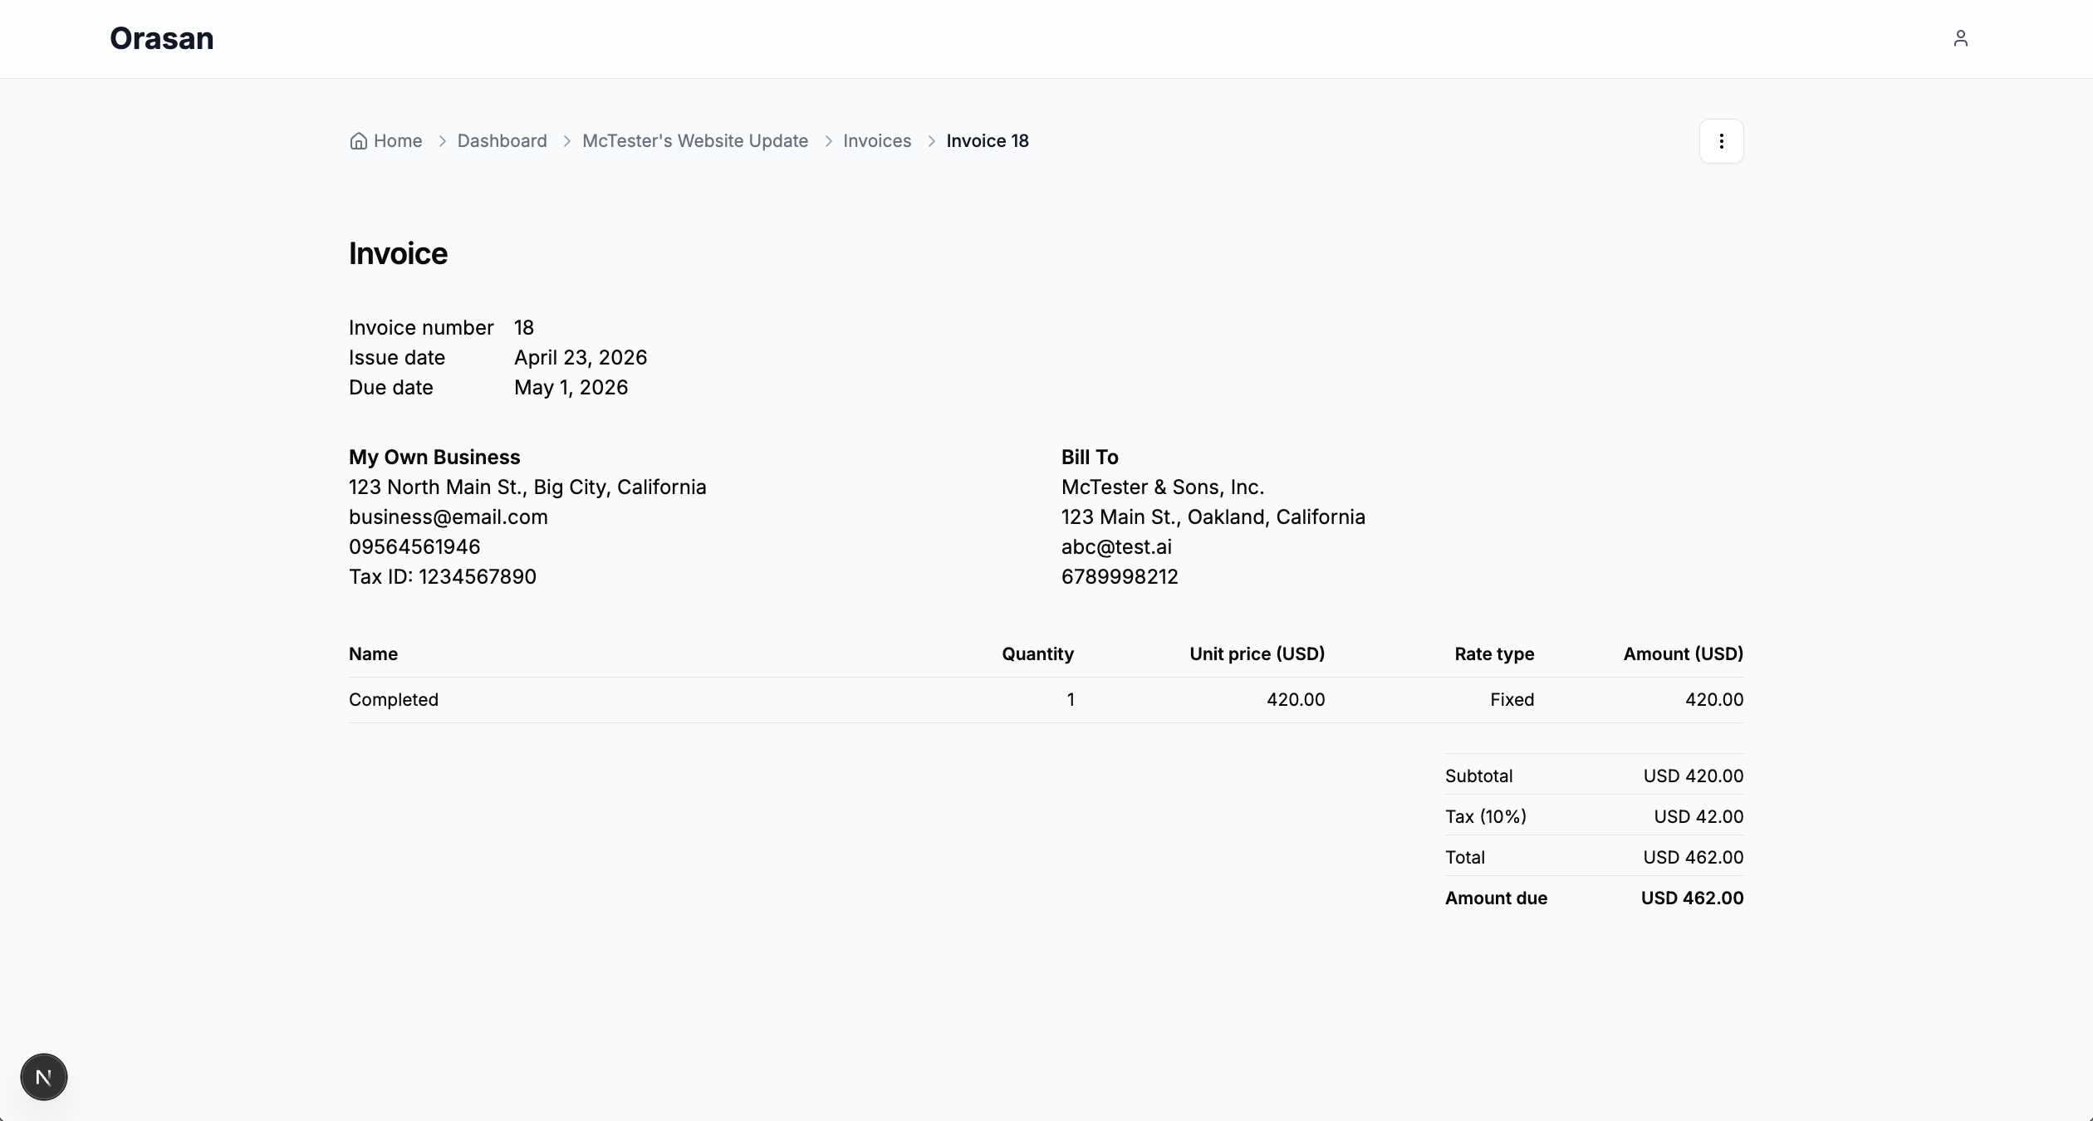Go back to the Invoices breadcrumb

point(876,141)
